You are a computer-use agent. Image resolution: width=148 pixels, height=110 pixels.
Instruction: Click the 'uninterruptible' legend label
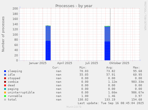pos(21,93)
